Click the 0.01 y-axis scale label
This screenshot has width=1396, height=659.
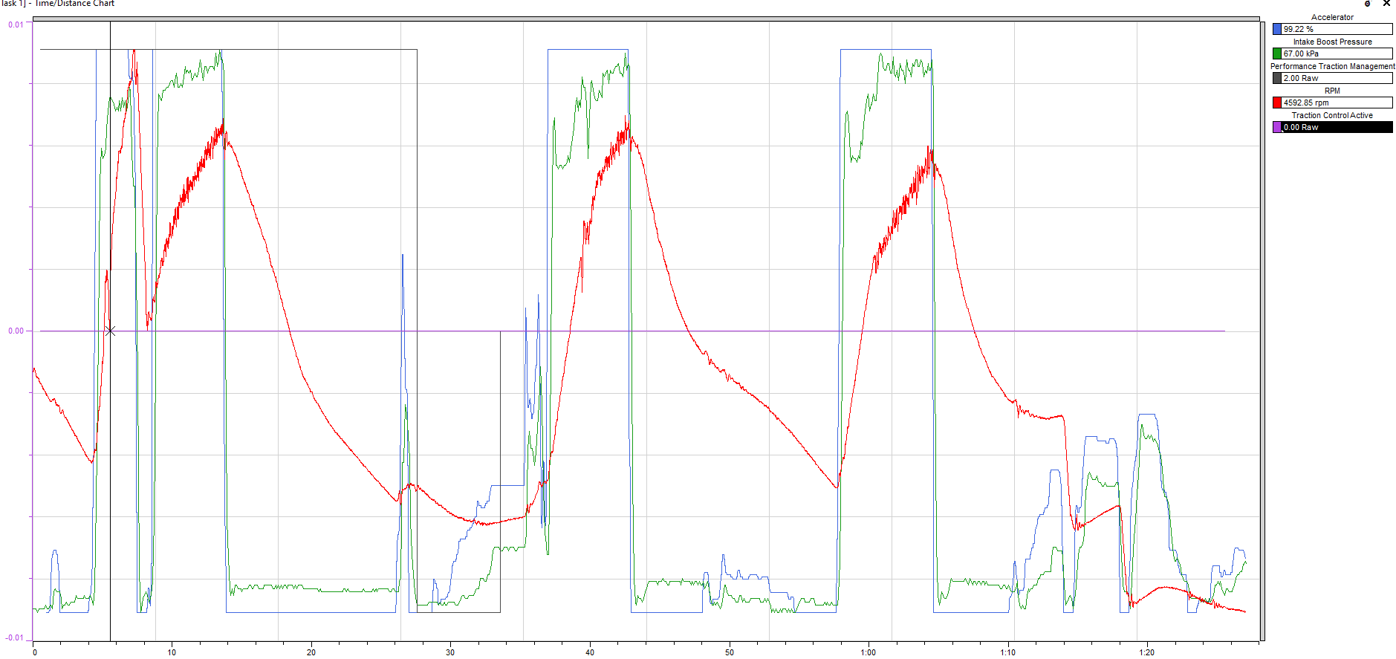16,25
